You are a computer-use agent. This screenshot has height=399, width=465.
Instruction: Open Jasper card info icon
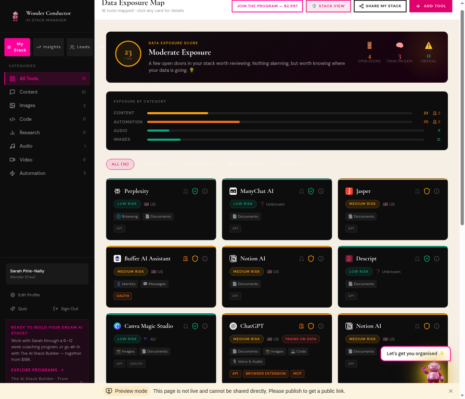point(437,191)
